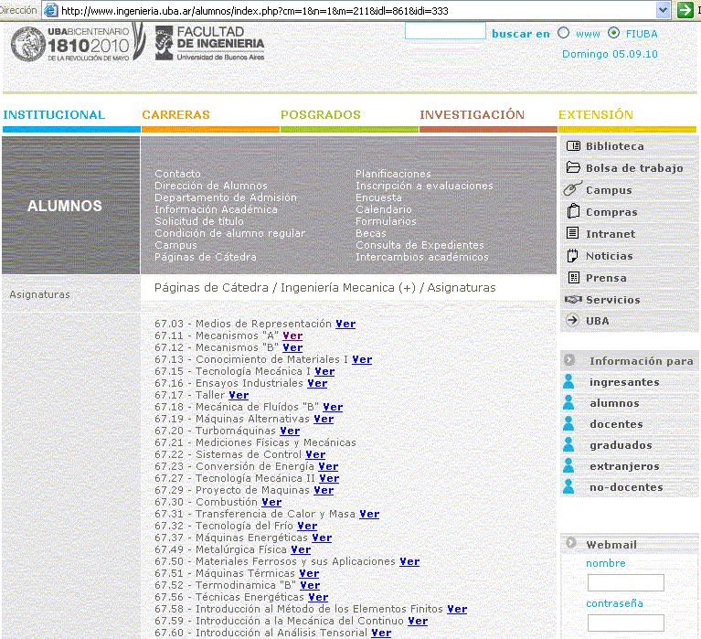This screenshot has height=639, width=701.
Task: Open Ver link for 67.22 Sistemas de Control
Action: [315, 454]
